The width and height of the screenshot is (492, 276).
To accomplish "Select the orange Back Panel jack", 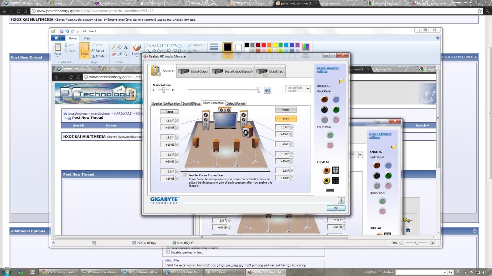I will [x=324, y=99].
